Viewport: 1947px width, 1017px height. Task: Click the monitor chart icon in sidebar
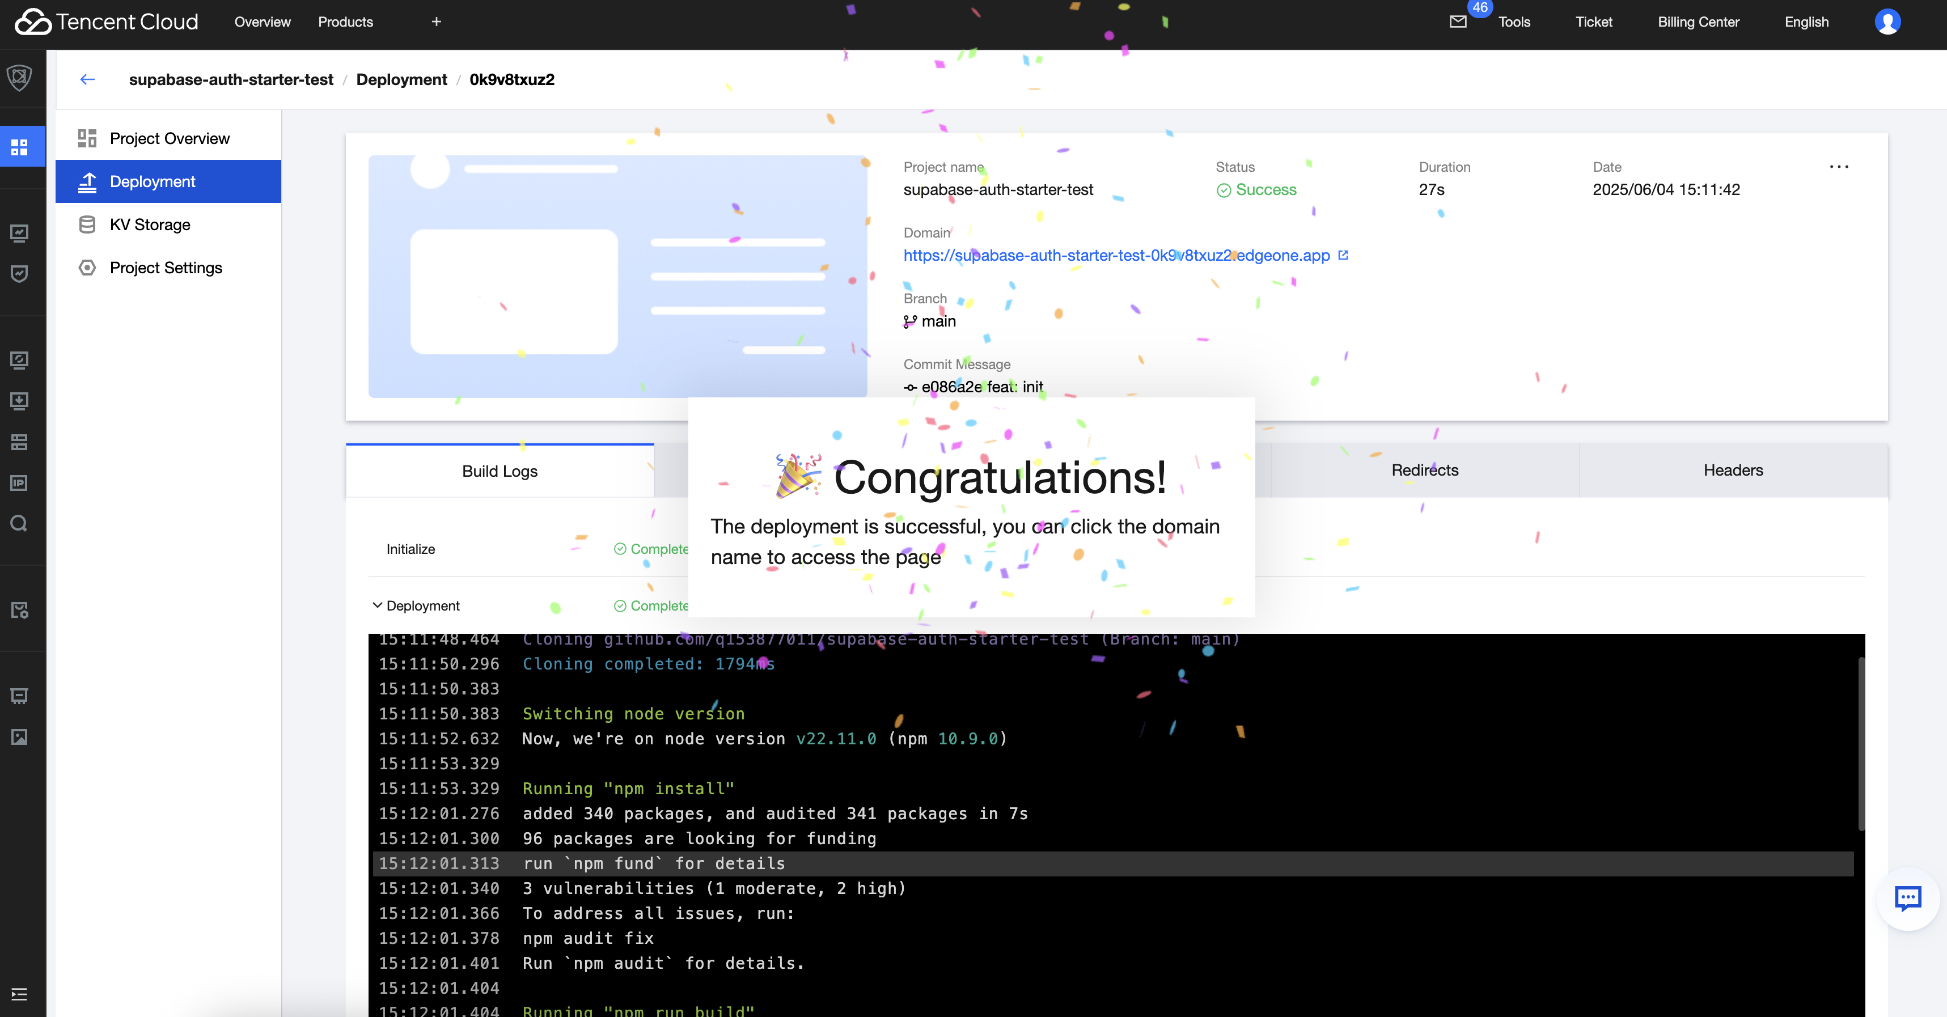(20, 233)
